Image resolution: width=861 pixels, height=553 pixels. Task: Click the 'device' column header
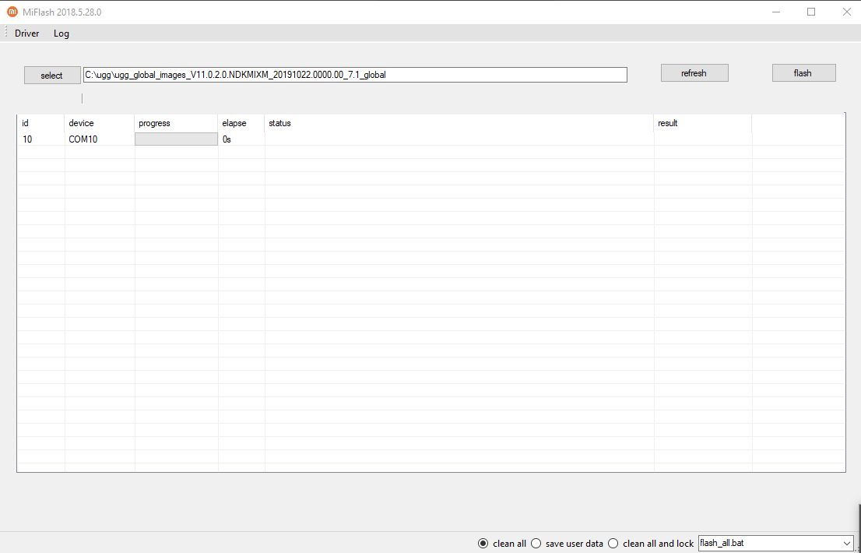coord(100,123)
